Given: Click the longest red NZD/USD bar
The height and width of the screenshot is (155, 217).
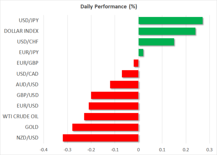Looking at the screenshot, I should click(x=101, y=138).
